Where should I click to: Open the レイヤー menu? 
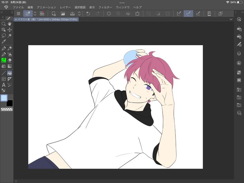coord(65,7)
